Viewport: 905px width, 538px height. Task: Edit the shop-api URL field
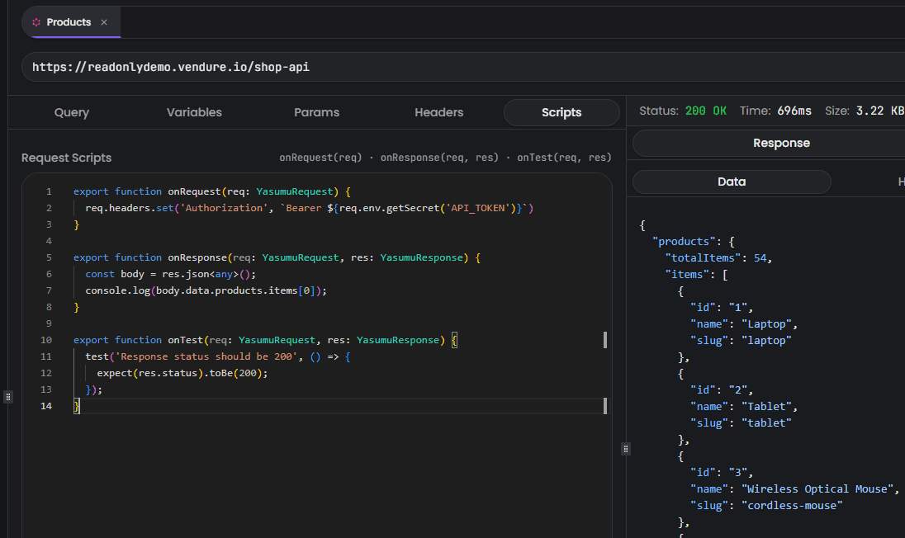463,67
